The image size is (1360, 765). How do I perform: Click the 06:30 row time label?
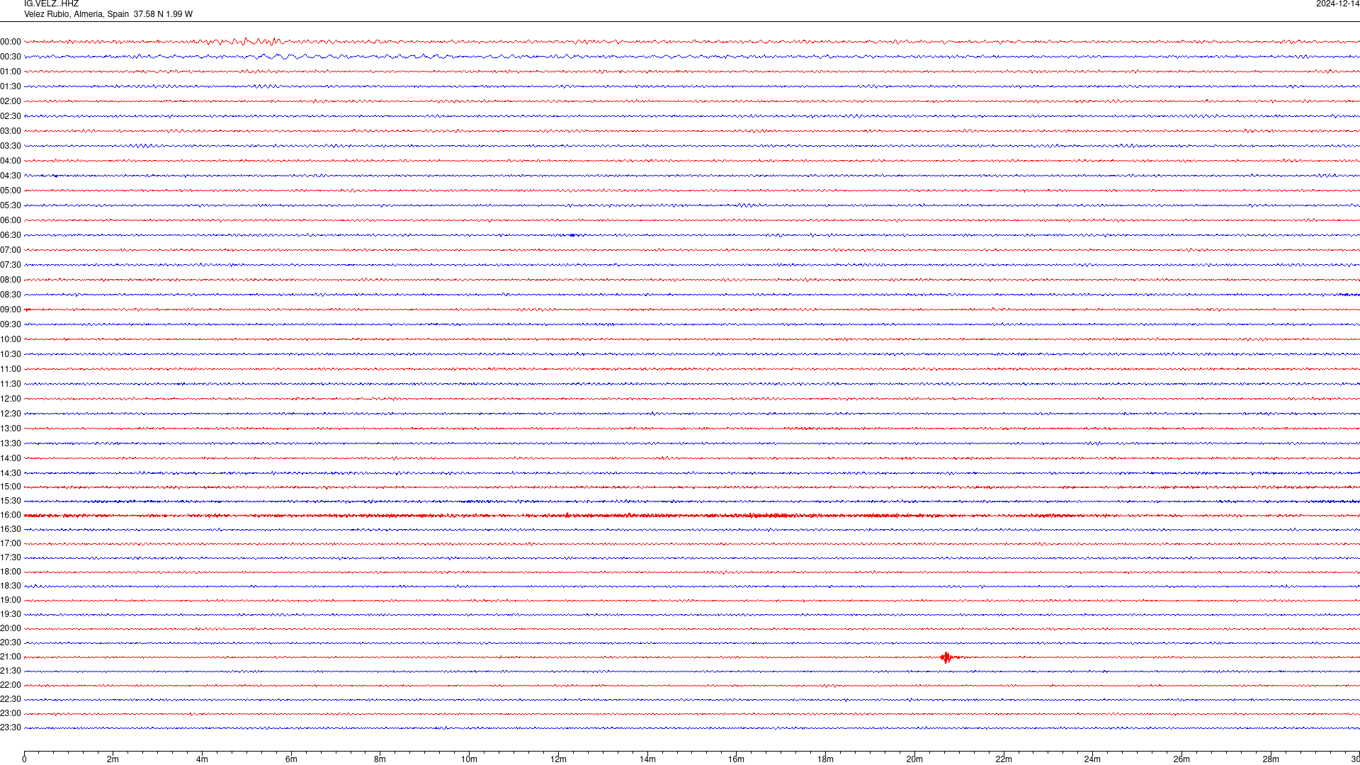click(x=11, y=235)
